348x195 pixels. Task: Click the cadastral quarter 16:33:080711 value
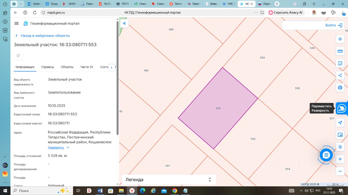(59, 123)
